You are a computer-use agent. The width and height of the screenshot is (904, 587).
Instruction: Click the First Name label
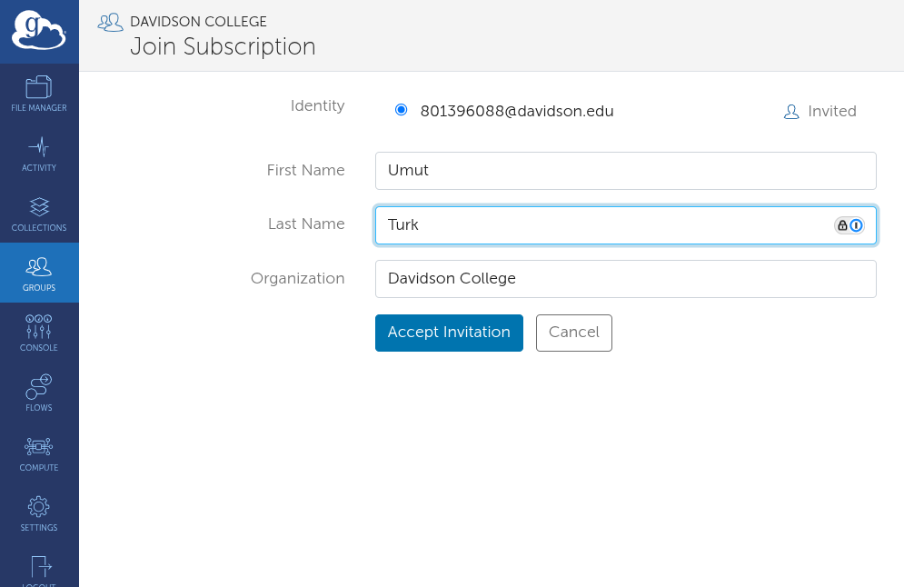(305, 170)
